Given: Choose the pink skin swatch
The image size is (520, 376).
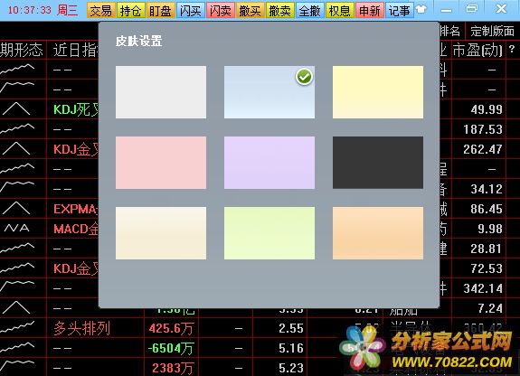Looking at the screenshot, I should click(161, 163).
